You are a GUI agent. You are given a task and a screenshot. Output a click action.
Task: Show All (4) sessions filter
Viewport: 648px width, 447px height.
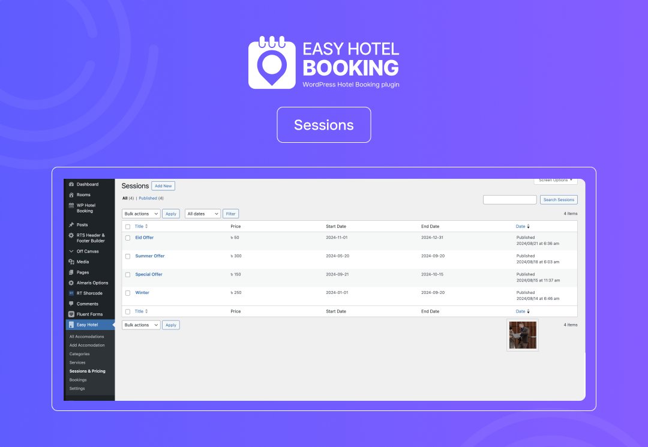(x=128, y=198)
